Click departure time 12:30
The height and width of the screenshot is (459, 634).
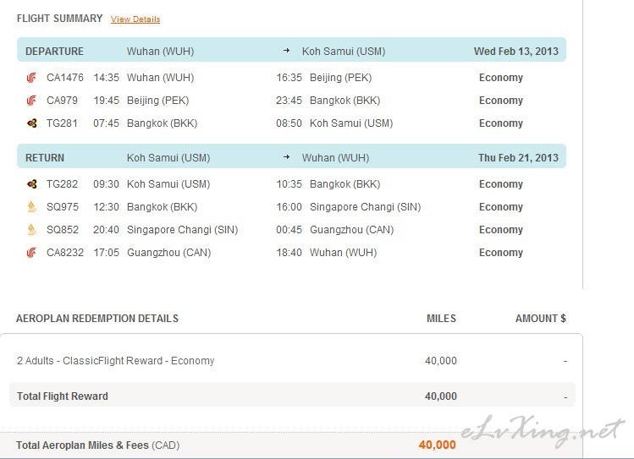[x=107, y=207]
